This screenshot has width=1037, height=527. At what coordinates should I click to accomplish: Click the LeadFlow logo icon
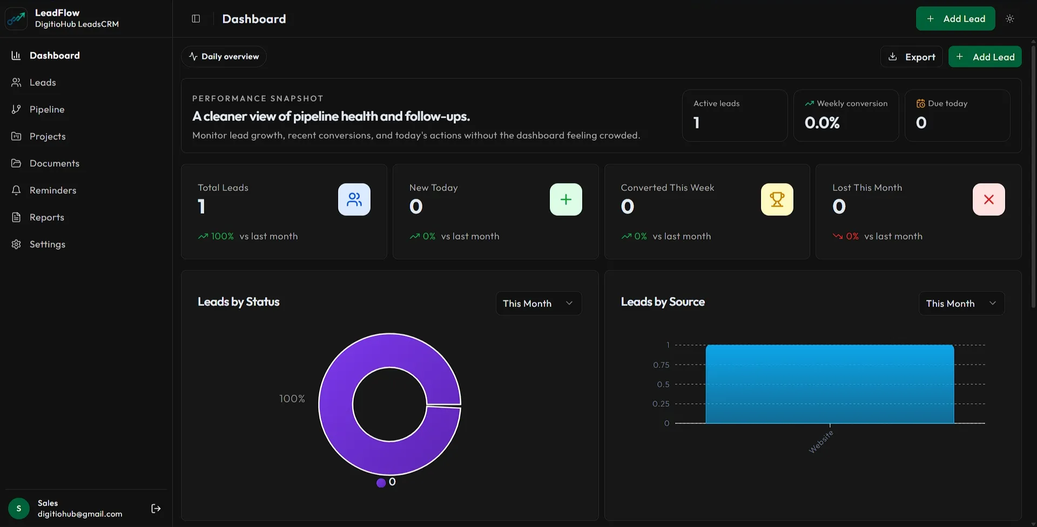coord(16,18)
